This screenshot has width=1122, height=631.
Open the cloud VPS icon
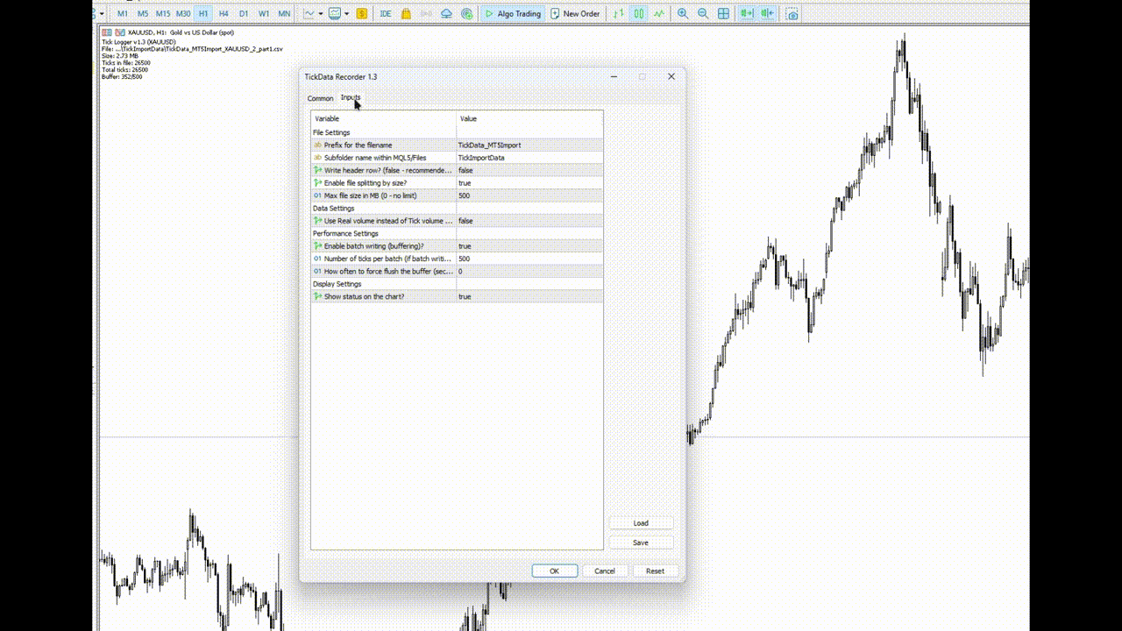(x=446, y=14)
